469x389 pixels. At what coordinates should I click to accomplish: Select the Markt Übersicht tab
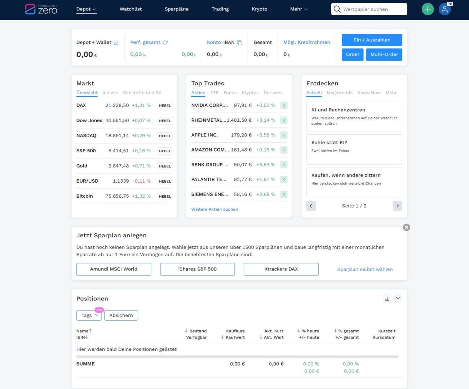[x=87, y=93]
